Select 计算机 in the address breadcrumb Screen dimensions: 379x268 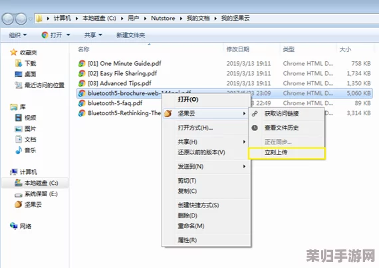[x=62, y=19]
